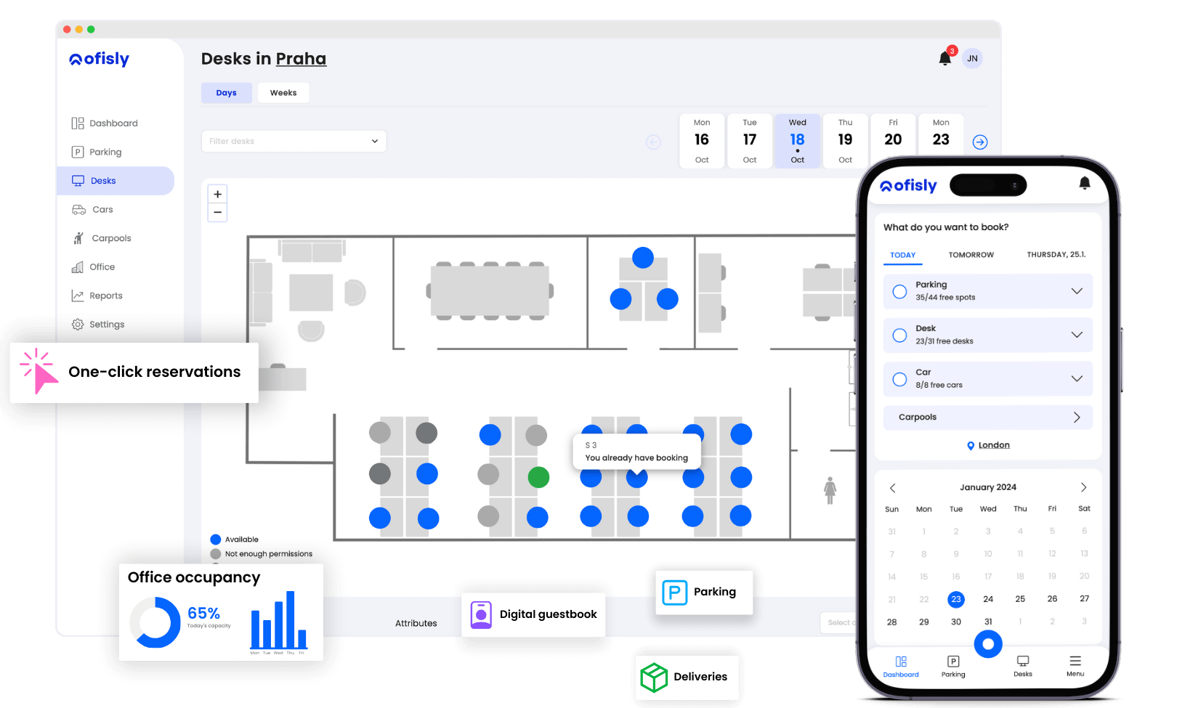Screen dimensions: 1177x708
Task: Tap Menu in phone bottom navigation
Action: point(1075,667)
